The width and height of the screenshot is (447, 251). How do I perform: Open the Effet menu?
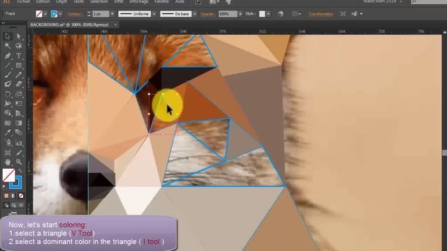[119, 1]
